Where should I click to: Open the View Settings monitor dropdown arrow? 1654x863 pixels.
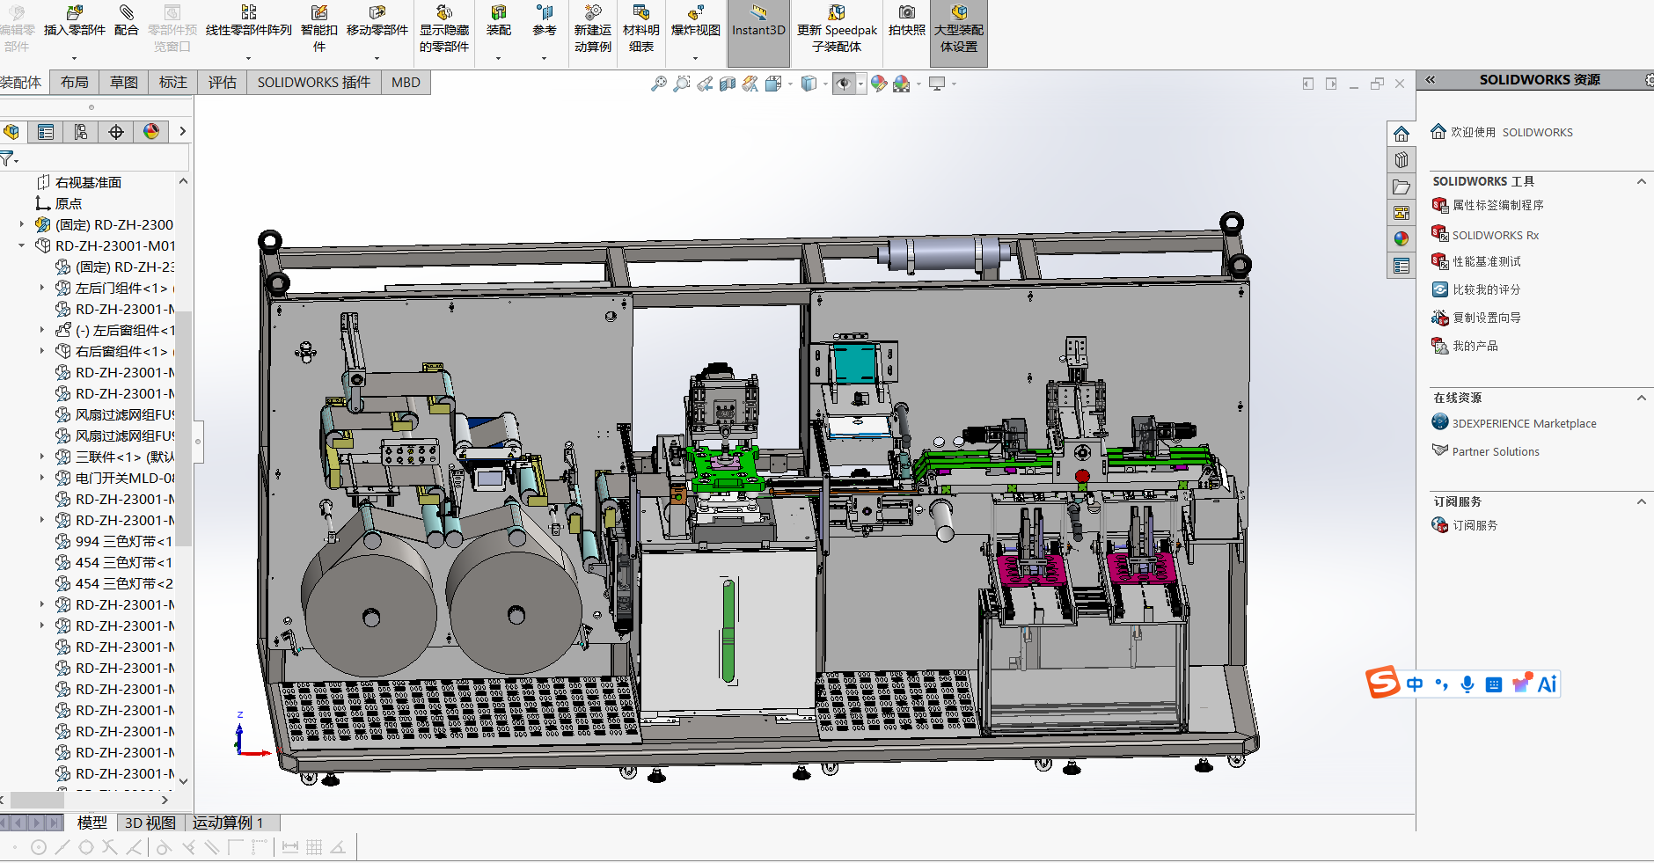954,84
